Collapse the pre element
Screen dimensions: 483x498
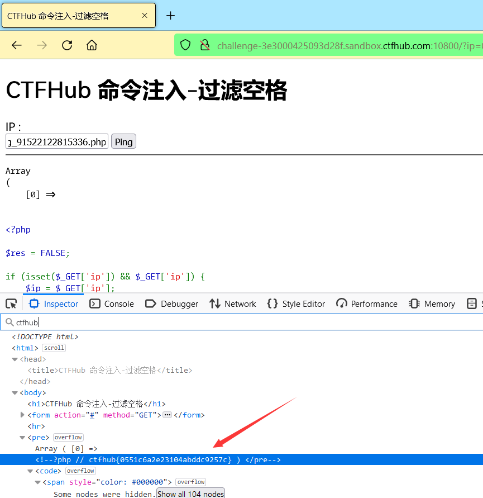pyautogui.click(x=22, y=438)
